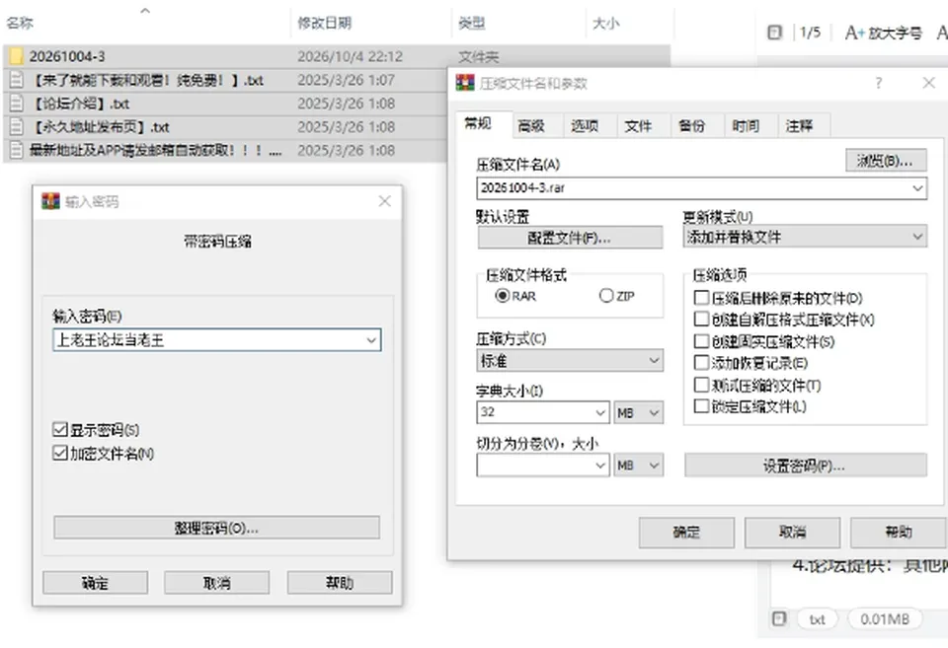Image resolution: width=948 pixels, height=648 pixels.
Task: Click the 整理密码 button
Action: [x=216, y=528]
